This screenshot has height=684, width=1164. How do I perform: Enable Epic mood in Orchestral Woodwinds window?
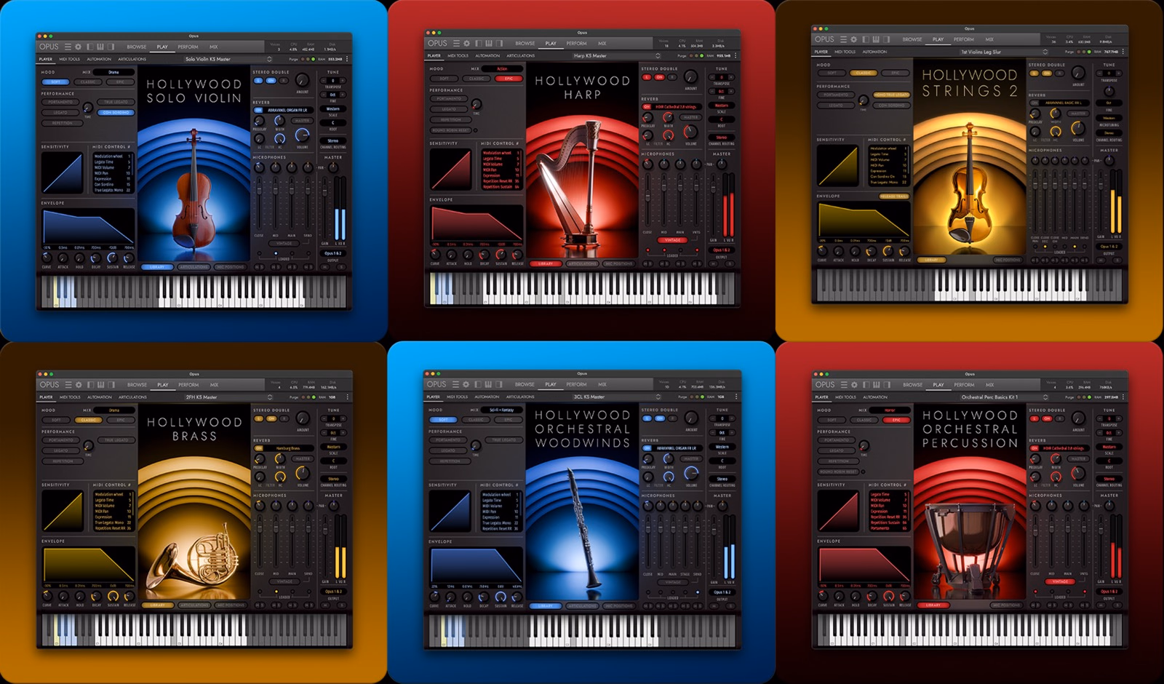tap(508, 420)
